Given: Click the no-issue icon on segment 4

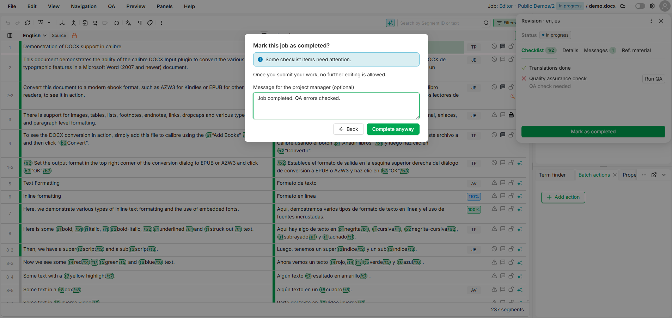Looking at the screenshot, I should pyautogui.click(x=494, y=135).
